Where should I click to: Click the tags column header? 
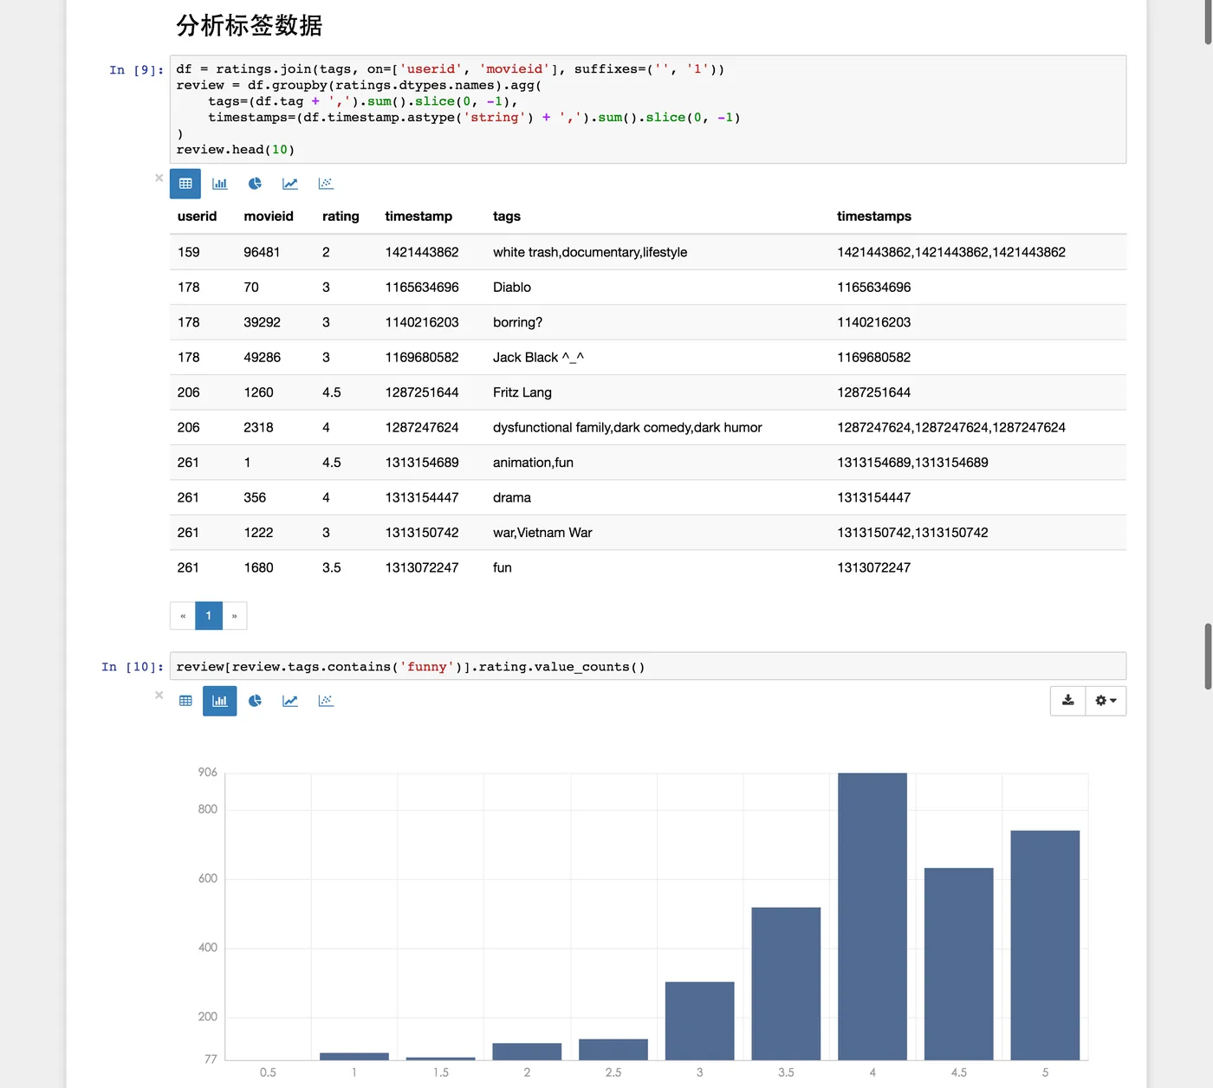(507, 217)
